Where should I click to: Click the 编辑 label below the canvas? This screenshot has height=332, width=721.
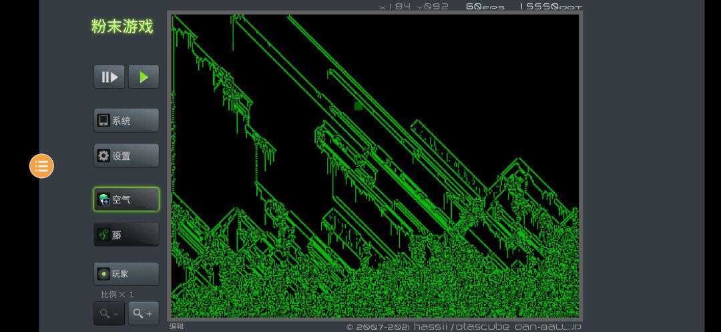tap(176, 327)
